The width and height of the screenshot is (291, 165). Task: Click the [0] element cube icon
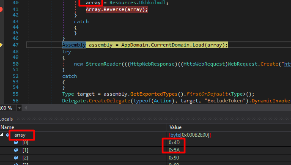[16, 142]
